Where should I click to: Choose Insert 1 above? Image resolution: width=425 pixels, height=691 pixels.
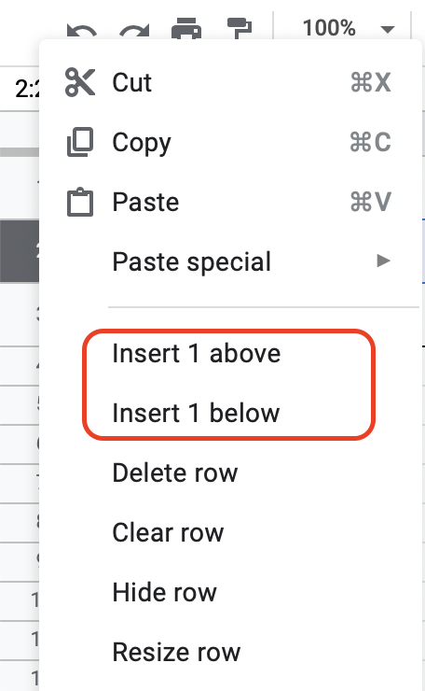click(197, 353)
